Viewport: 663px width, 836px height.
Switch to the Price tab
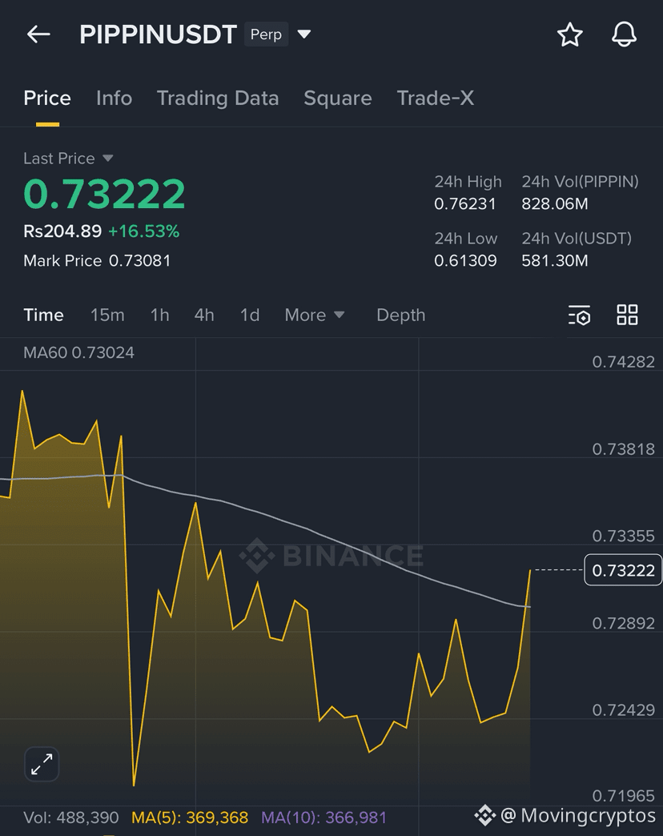47,98
